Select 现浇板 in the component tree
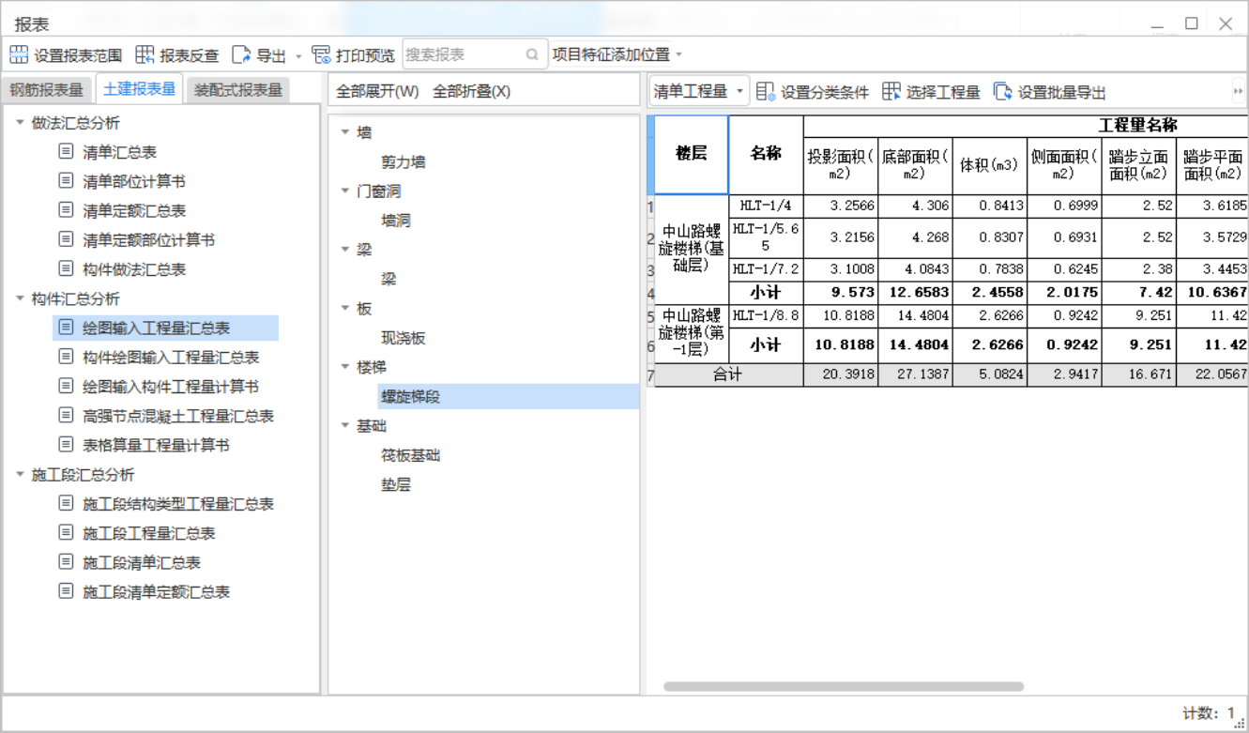 click(x=403, y=338)
